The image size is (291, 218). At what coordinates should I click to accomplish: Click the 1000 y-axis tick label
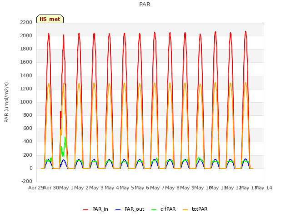26,102
